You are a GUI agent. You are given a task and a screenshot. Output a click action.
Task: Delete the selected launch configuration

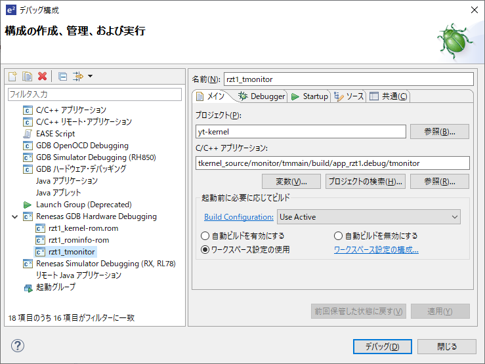[43, 76]
